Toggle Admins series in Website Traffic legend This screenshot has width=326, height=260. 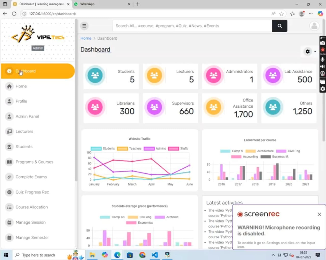[155, 149]
